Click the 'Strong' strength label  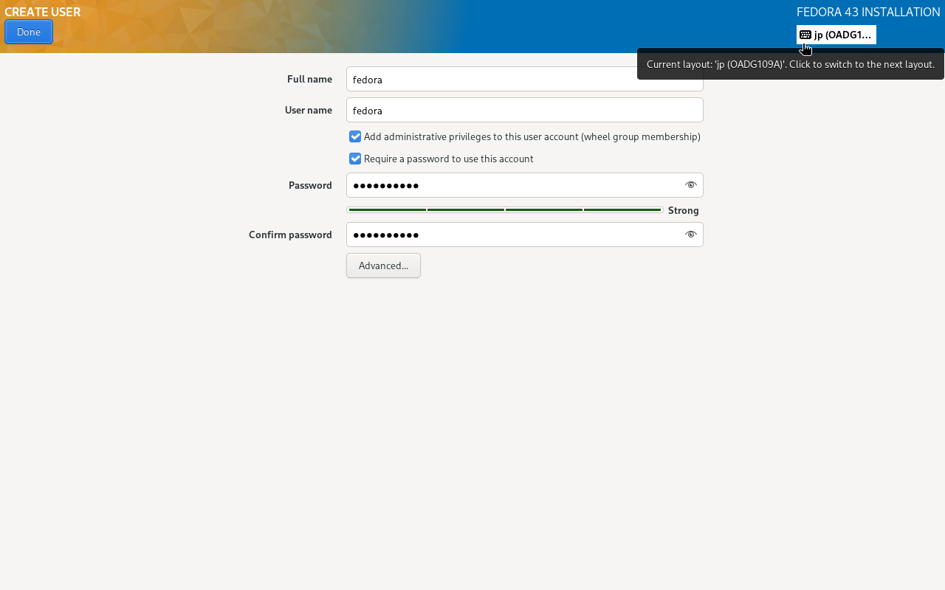683,210
